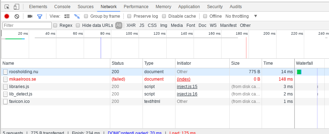This screenshot has width=329, height=134.
Task: Sort by the Time column header
Action: click(x=278, y=63)
